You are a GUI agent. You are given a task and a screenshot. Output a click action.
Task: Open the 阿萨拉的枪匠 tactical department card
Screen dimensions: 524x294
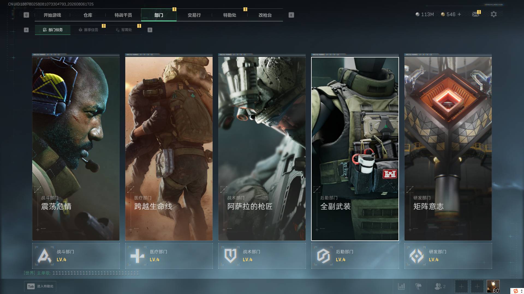[262, 149]
